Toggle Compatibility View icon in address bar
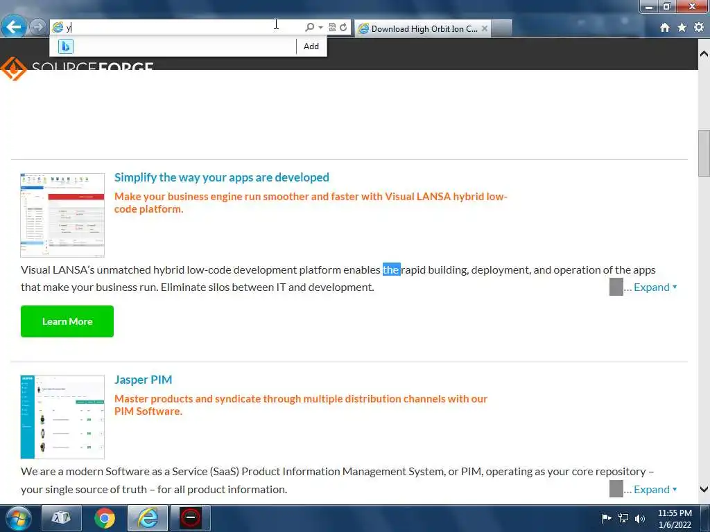This screenshot has height=532, width=710. (332, 28)
